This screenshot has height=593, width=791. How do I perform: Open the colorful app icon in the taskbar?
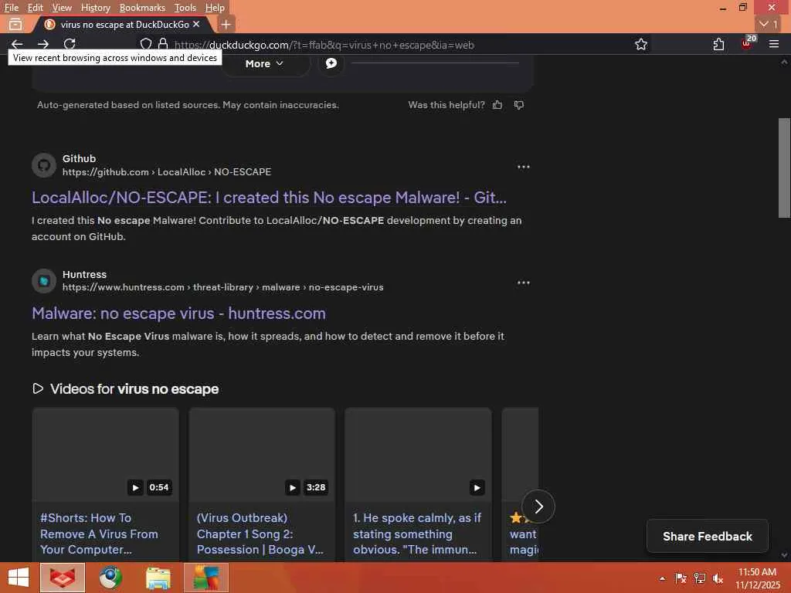tap(205, 578)
